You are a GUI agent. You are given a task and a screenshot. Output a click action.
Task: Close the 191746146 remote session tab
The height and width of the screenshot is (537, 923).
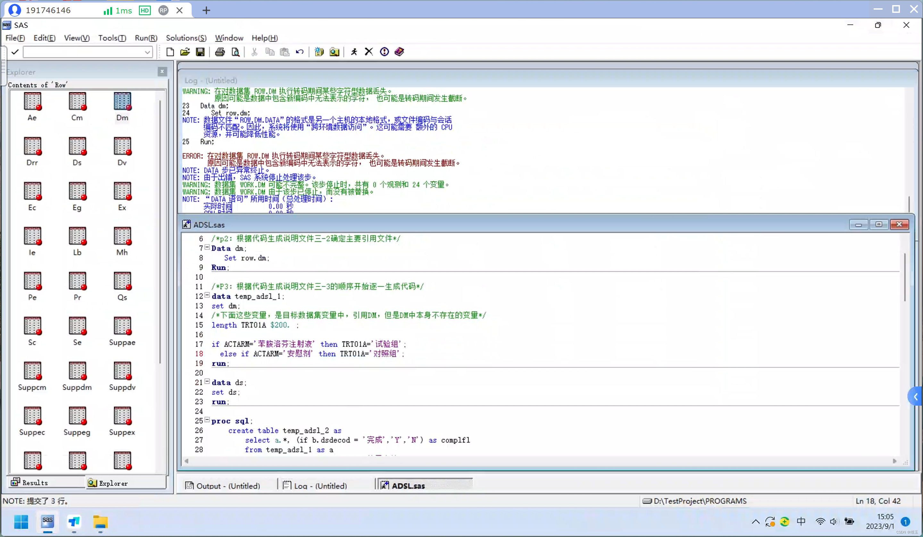click(x=179, y=10)
